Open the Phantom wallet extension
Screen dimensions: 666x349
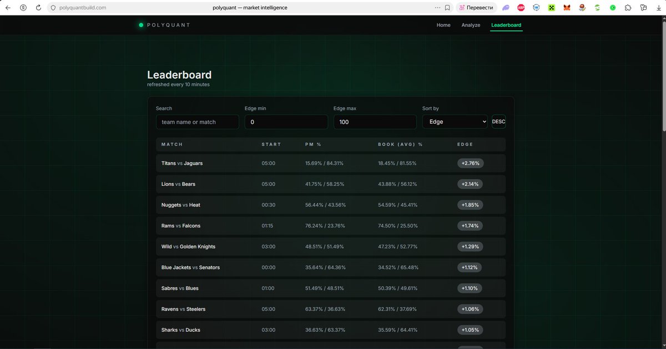pyautogui.click(x=505, y=8)
